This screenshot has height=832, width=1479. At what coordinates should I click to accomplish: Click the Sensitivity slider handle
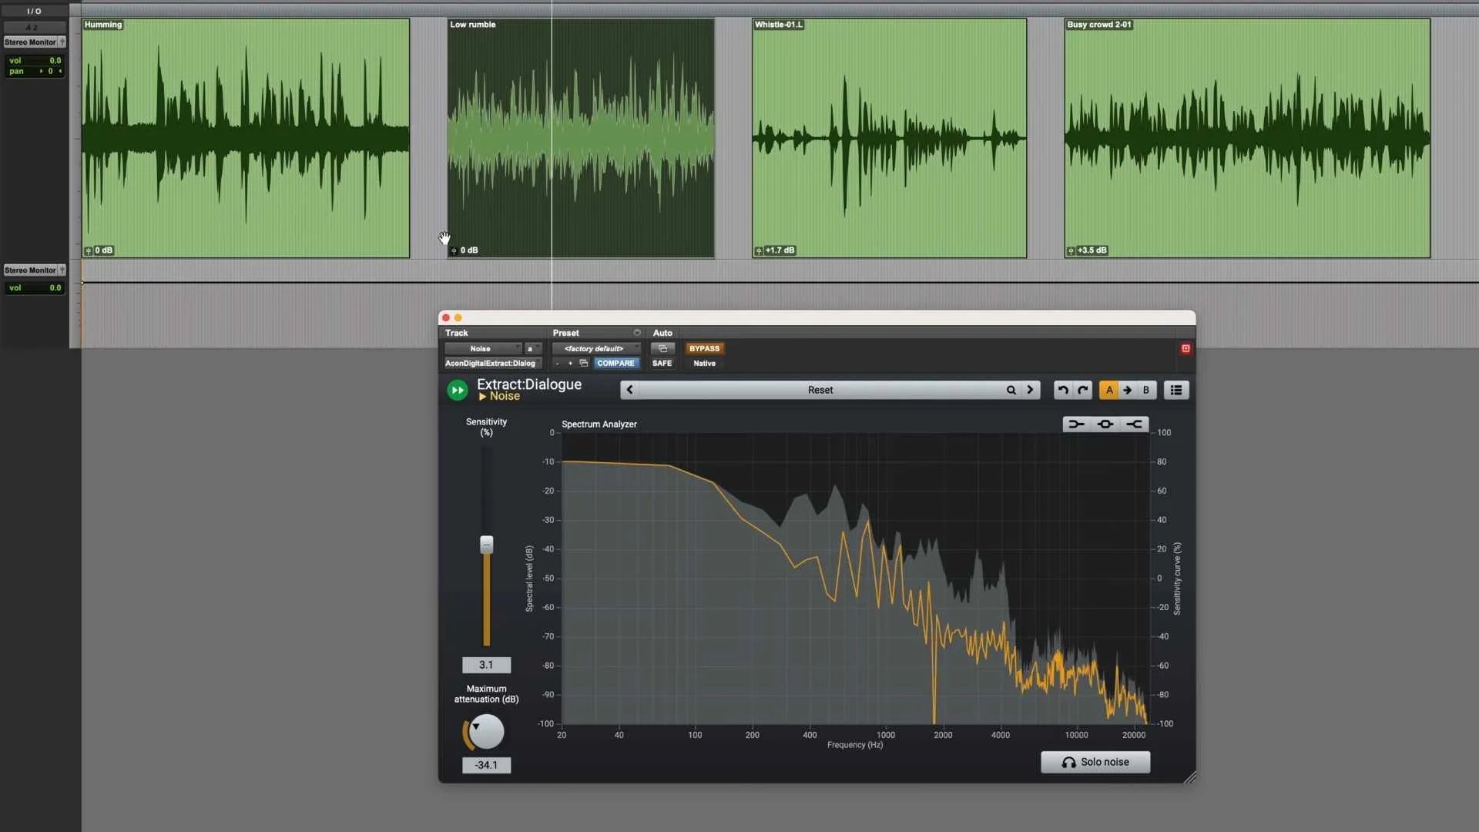tap(486, 545)
